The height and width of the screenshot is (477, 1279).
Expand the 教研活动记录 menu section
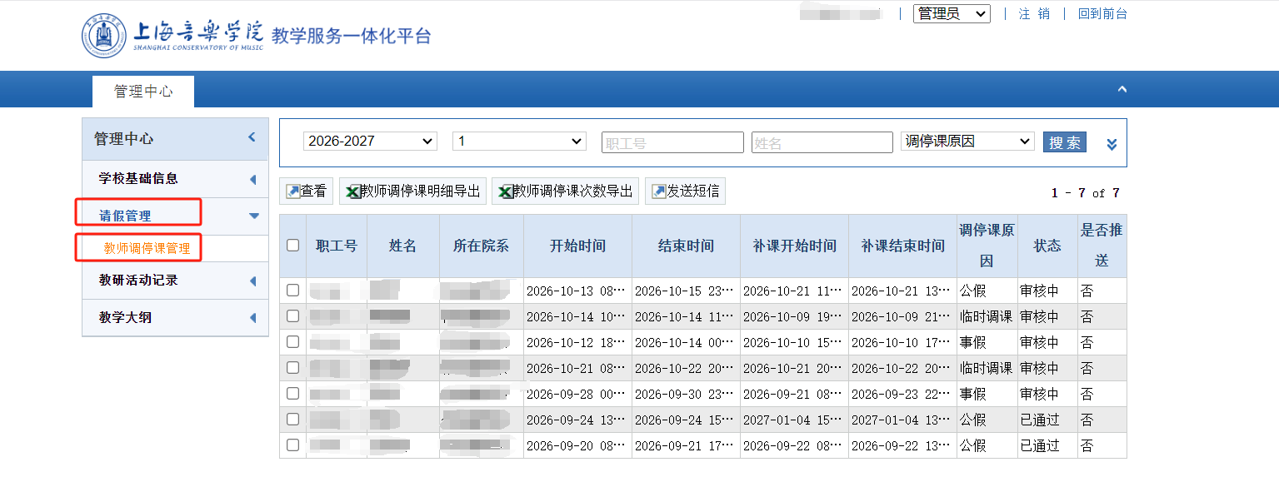[253, 281]
